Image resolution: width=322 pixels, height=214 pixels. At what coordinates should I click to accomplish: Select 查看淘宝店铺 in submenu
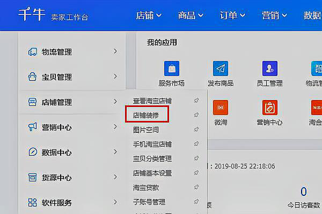[x=152, y=101]
